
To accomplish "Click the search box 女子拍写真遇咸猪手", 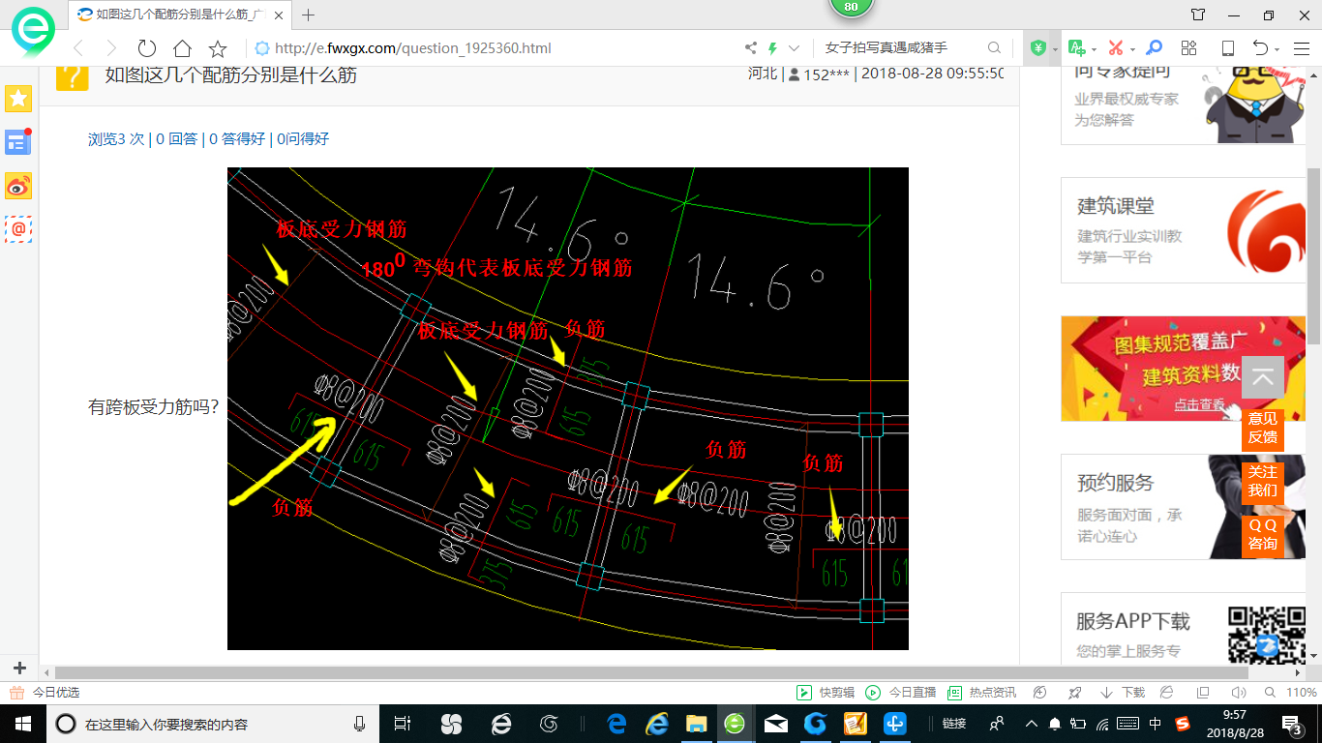I will click(900, 48).
